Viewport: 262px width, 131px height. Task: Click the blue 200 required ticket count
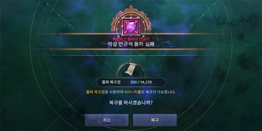tap(133, 82)
